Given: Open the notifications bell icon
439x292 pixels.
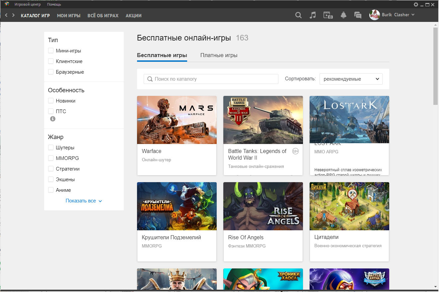Looking at the screenshot, I should point(343,15).
